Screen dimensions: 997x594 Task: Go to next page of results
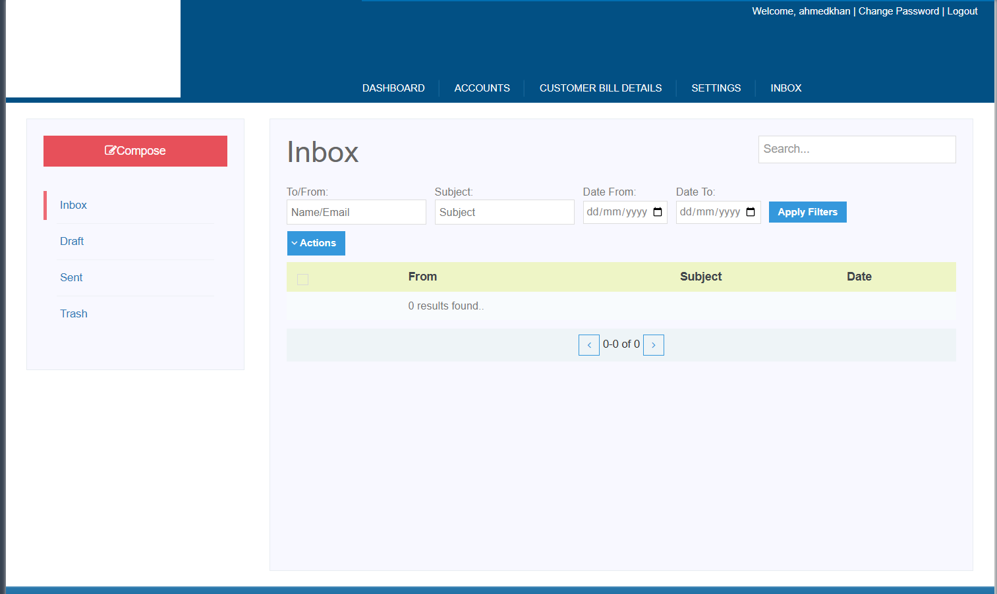653,345
